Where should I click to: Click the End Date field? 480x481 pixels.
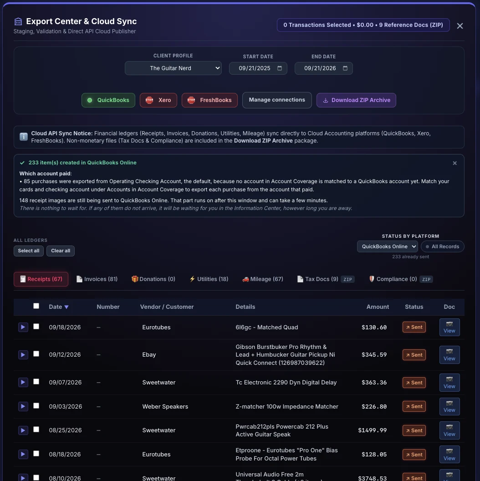pyautogui.click(x=324, y=68)
